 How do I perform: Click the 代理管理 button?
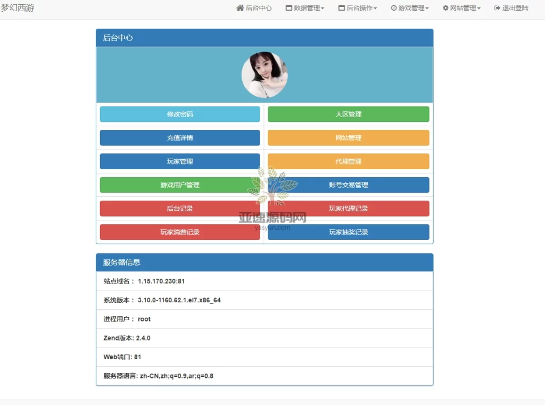[x=349, y=161]
